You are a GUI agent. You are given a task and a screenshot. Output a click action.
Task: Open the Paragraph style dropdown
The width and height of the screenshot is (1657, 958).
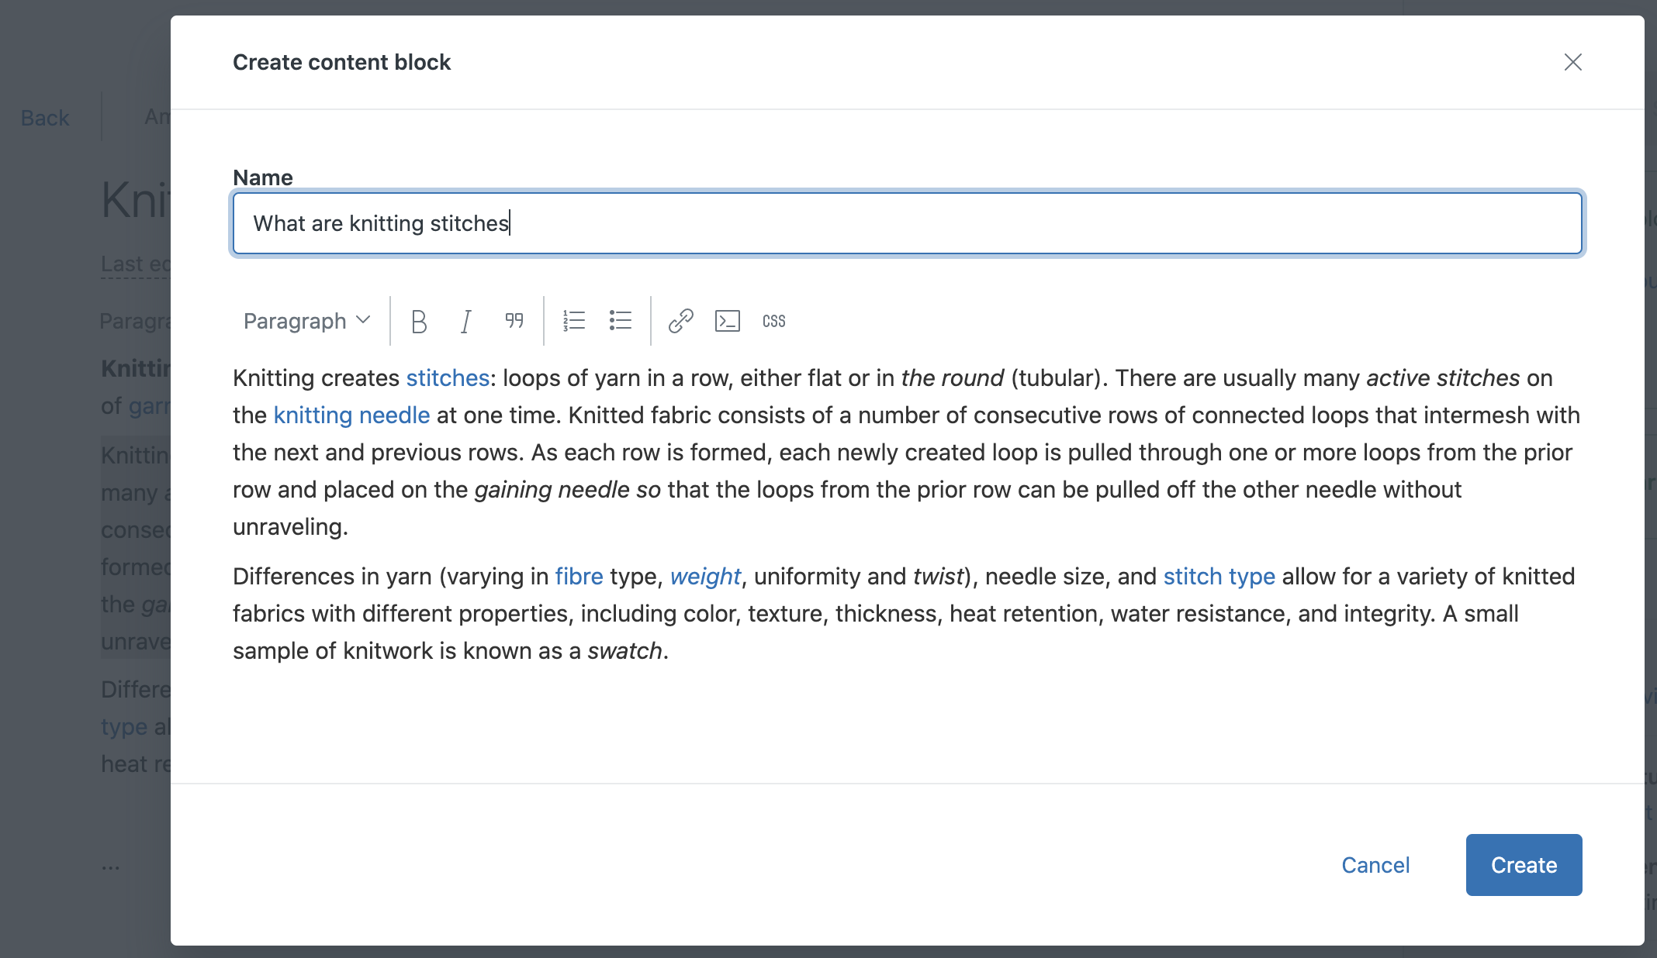tap(307, 321)
